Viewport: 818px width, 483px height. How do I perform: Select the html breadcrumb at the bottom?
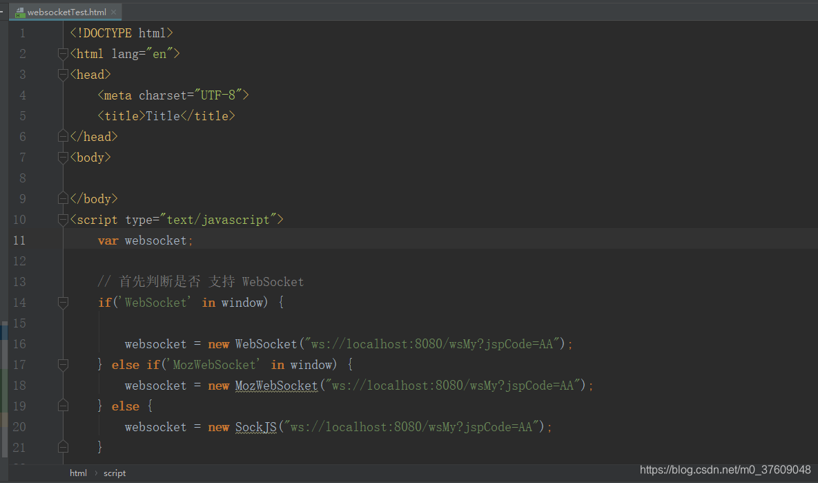point(78,473)
